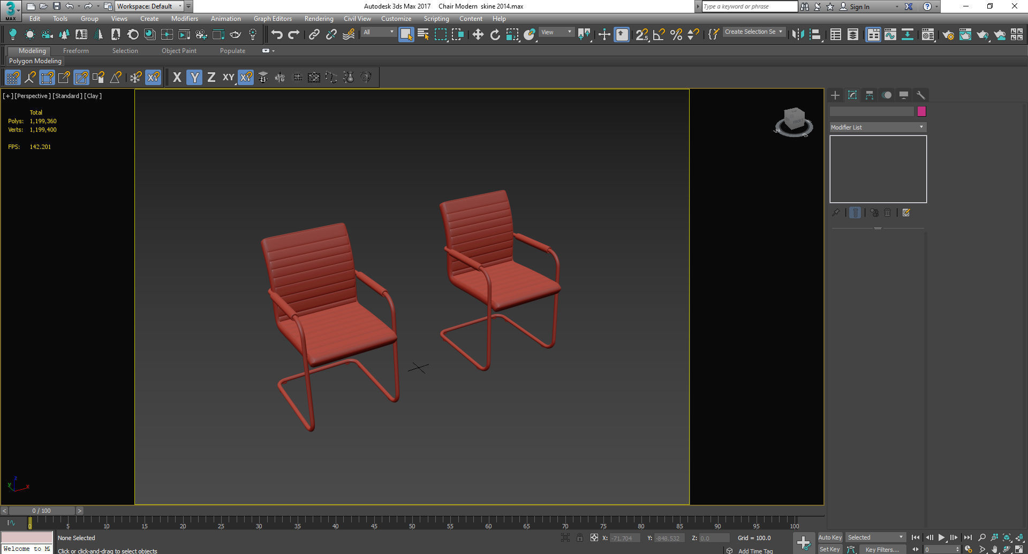Image resolution: width=1028 pixels, height=554 pixels.
Task: Click the Align tool icon
Action: (x=815, y=35)
